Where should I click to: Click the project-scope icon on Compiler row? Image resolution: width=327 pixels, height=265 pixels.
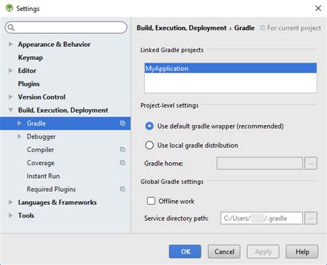[123, 150]
